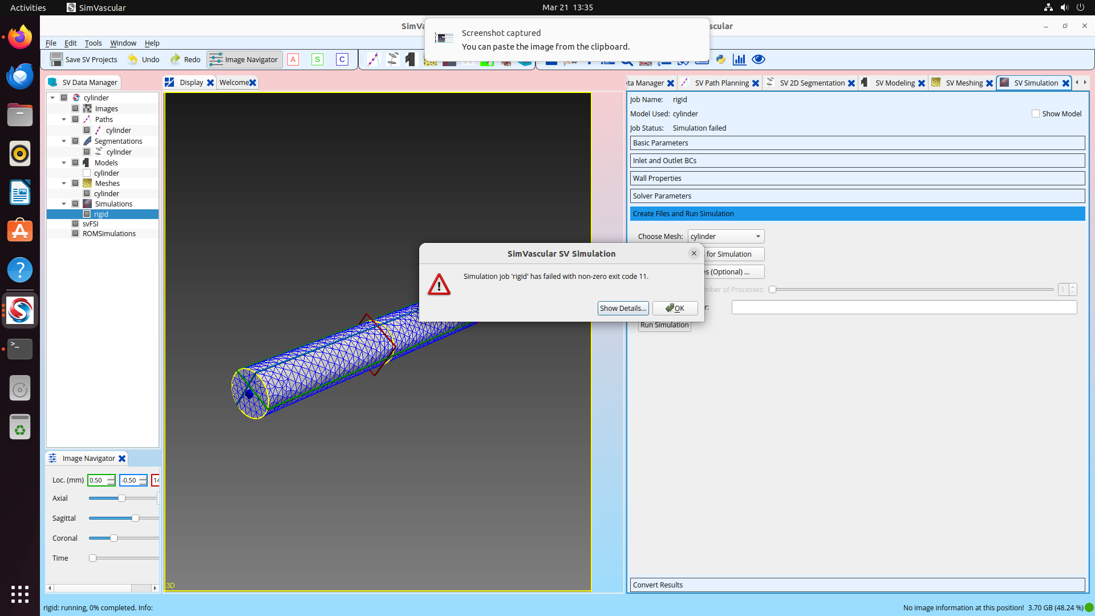
Task: Click OK in the simulation failed dialog
Action: tap(675, 308)
